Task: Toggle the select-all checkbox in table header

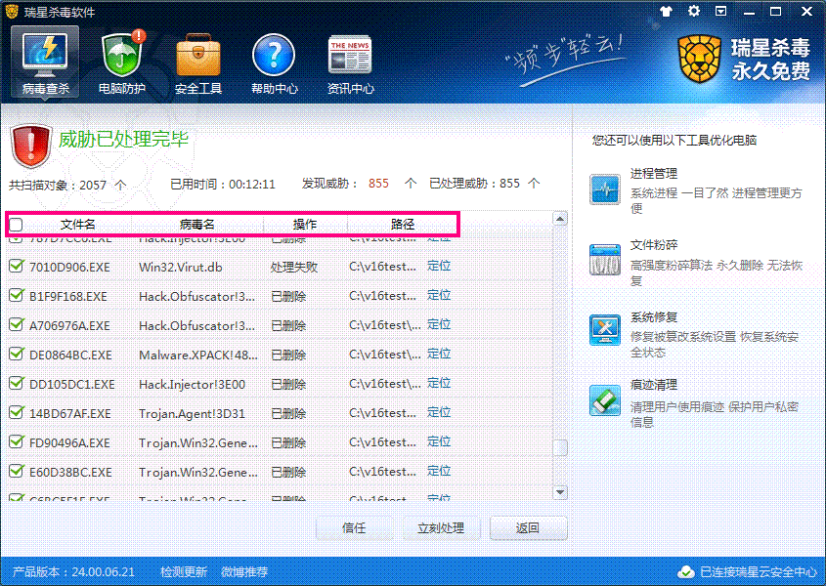Action: pyautogui.click(x=16, y=225)
